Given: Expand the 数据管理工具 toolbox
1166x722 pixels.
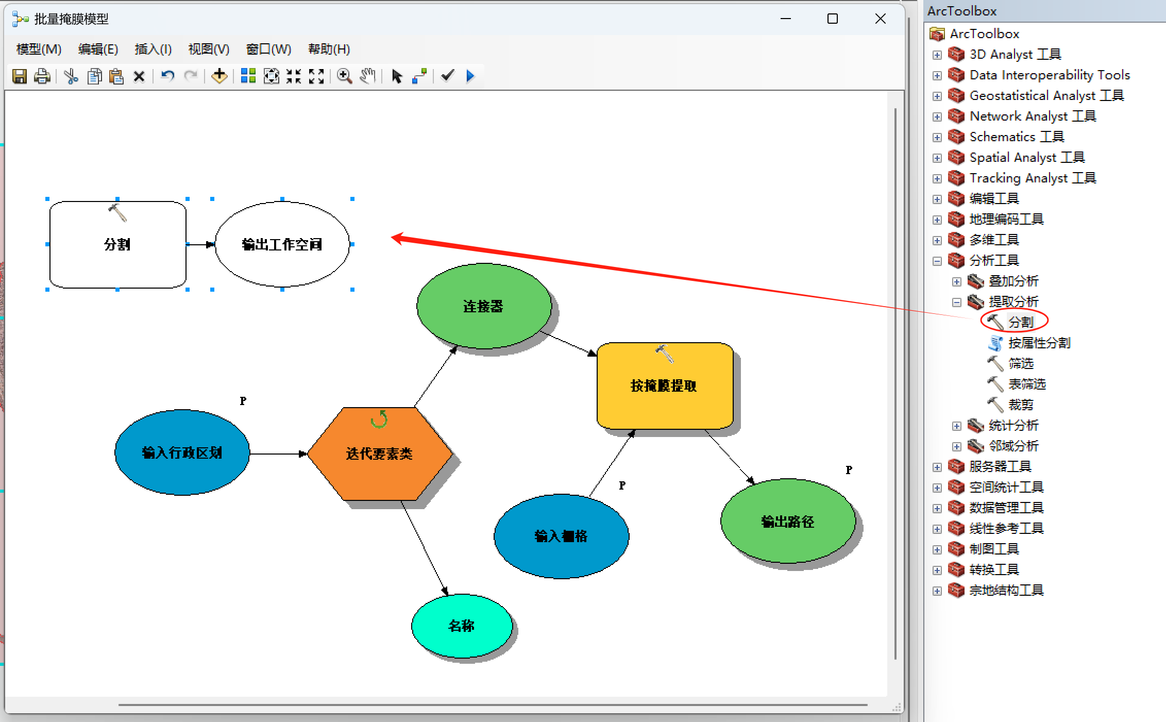Looking at the screenshot, I should coord(937,508).
